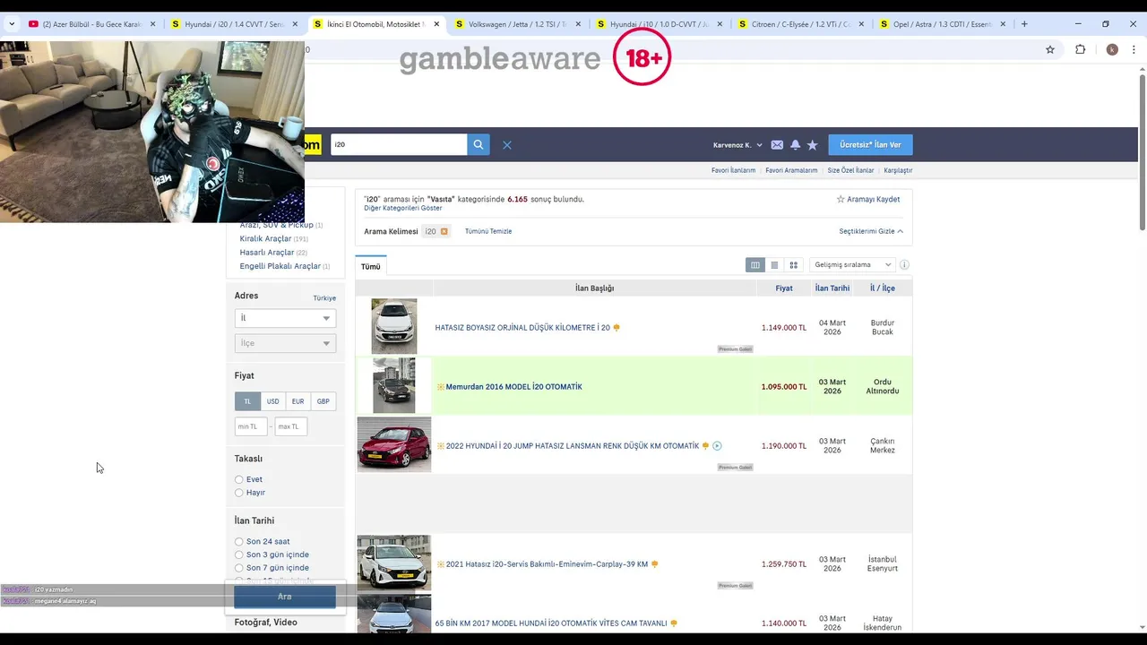This screenshot has height=645, width=1147.
Task: Choose USD currency toggle
Action: pyautogui.click(x=273, y=401)
